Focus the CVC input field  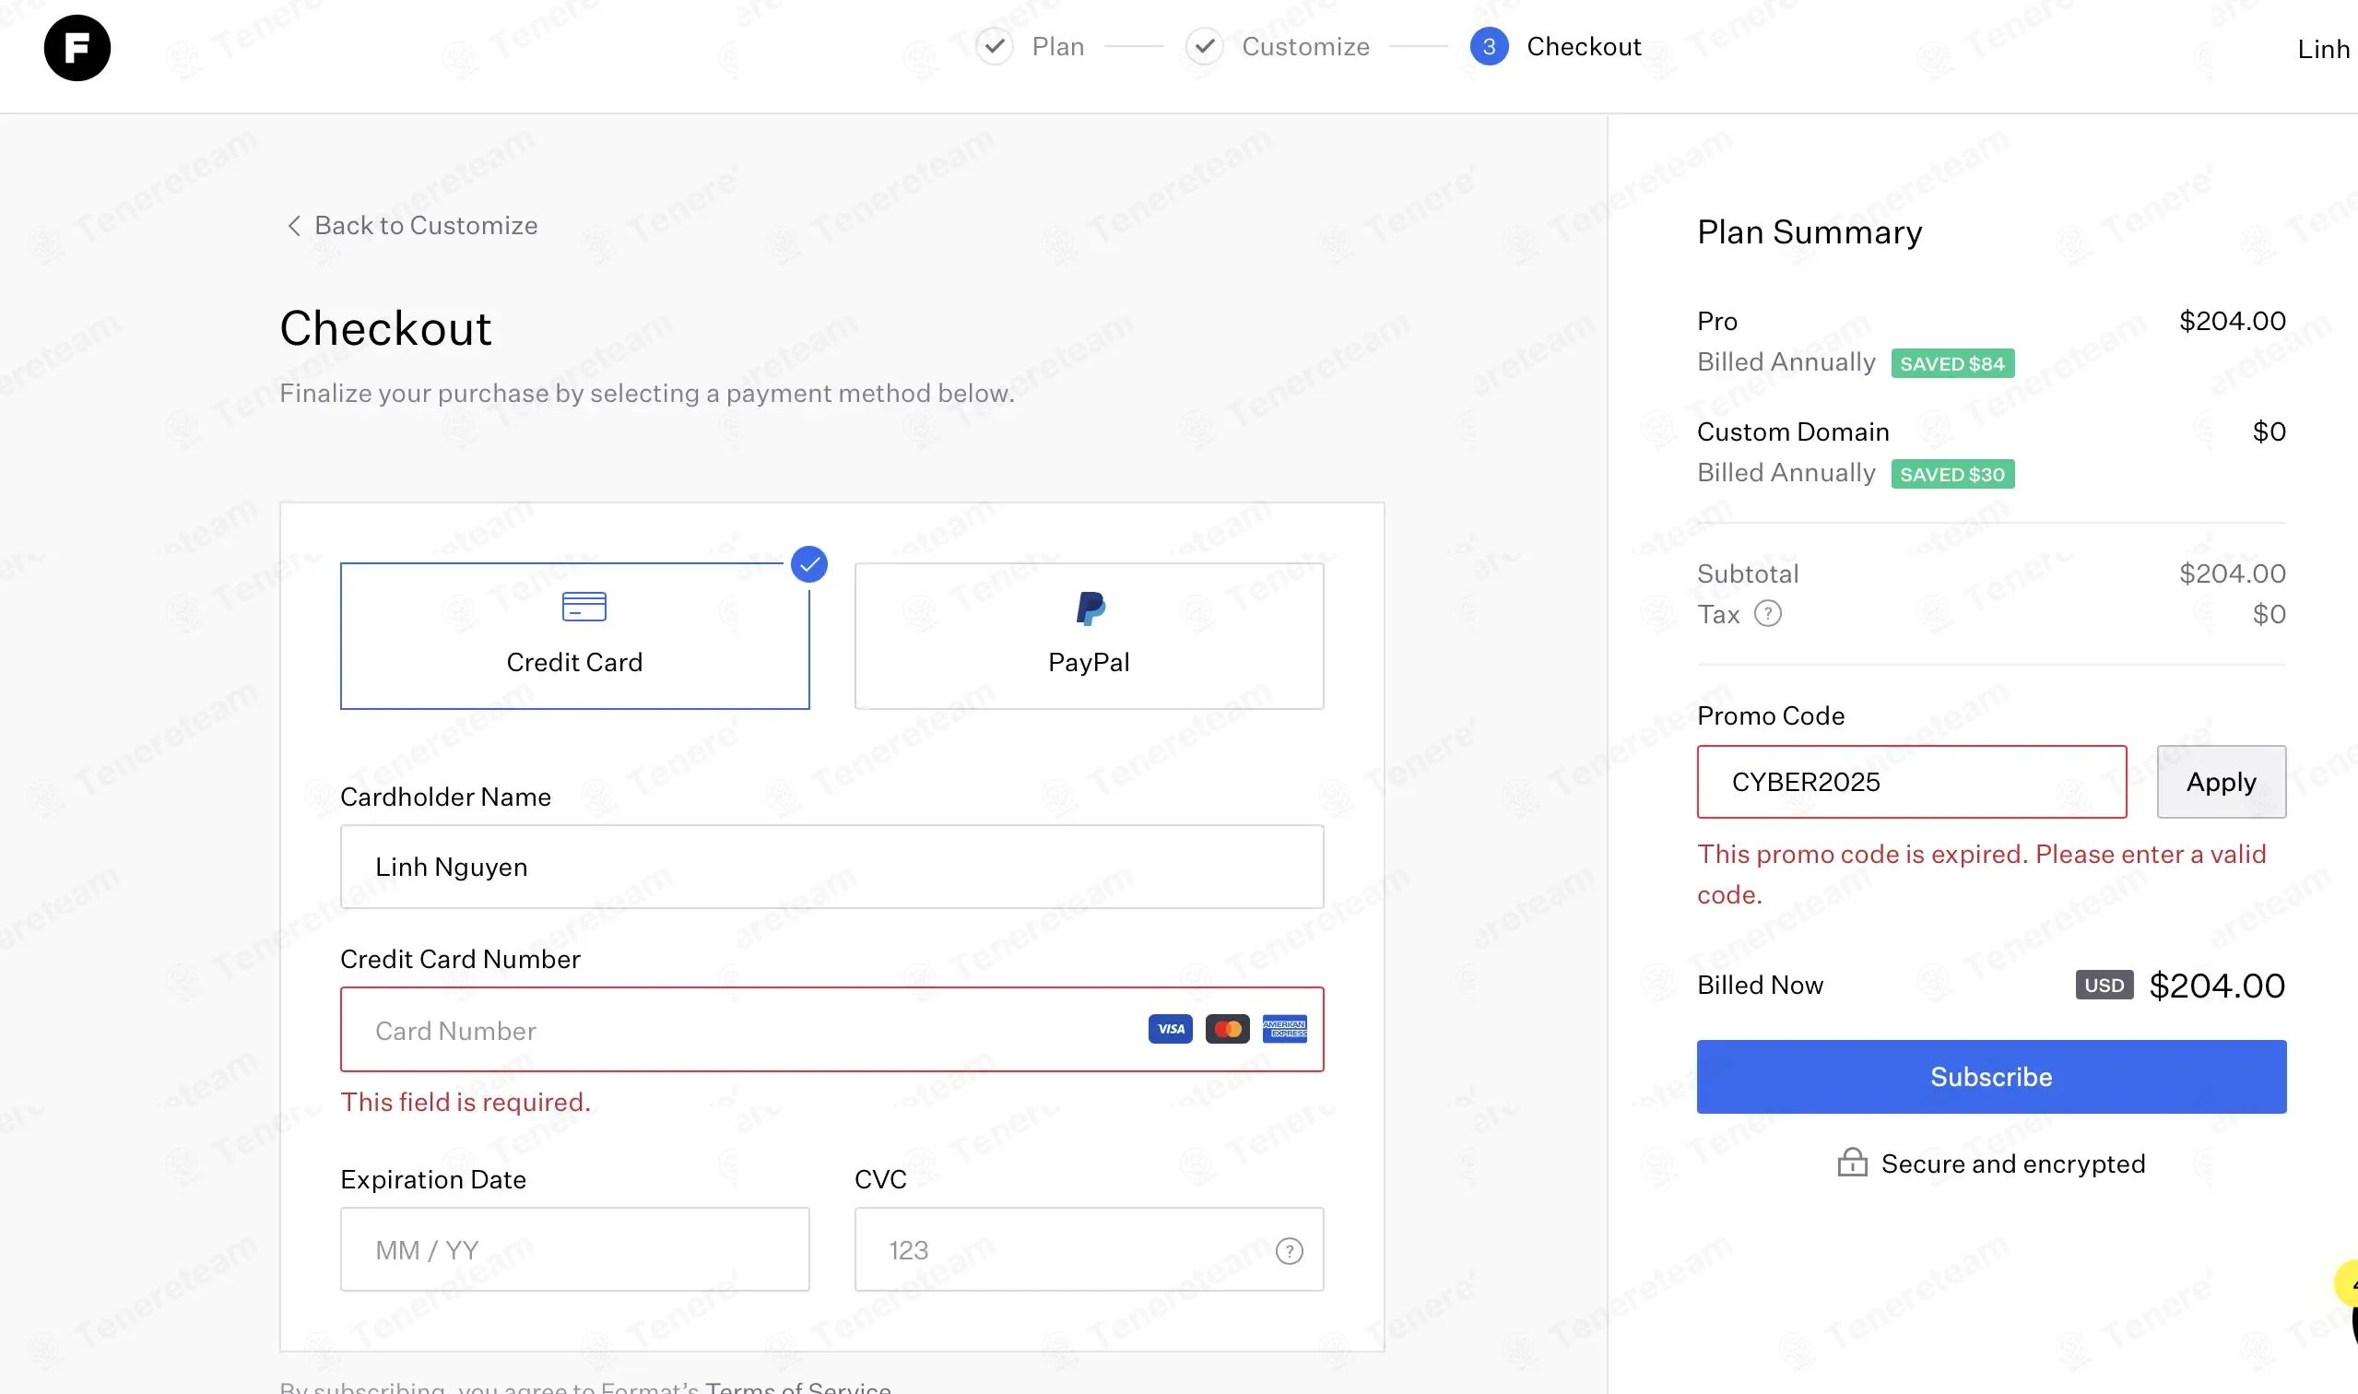tap(1090, 1249)
